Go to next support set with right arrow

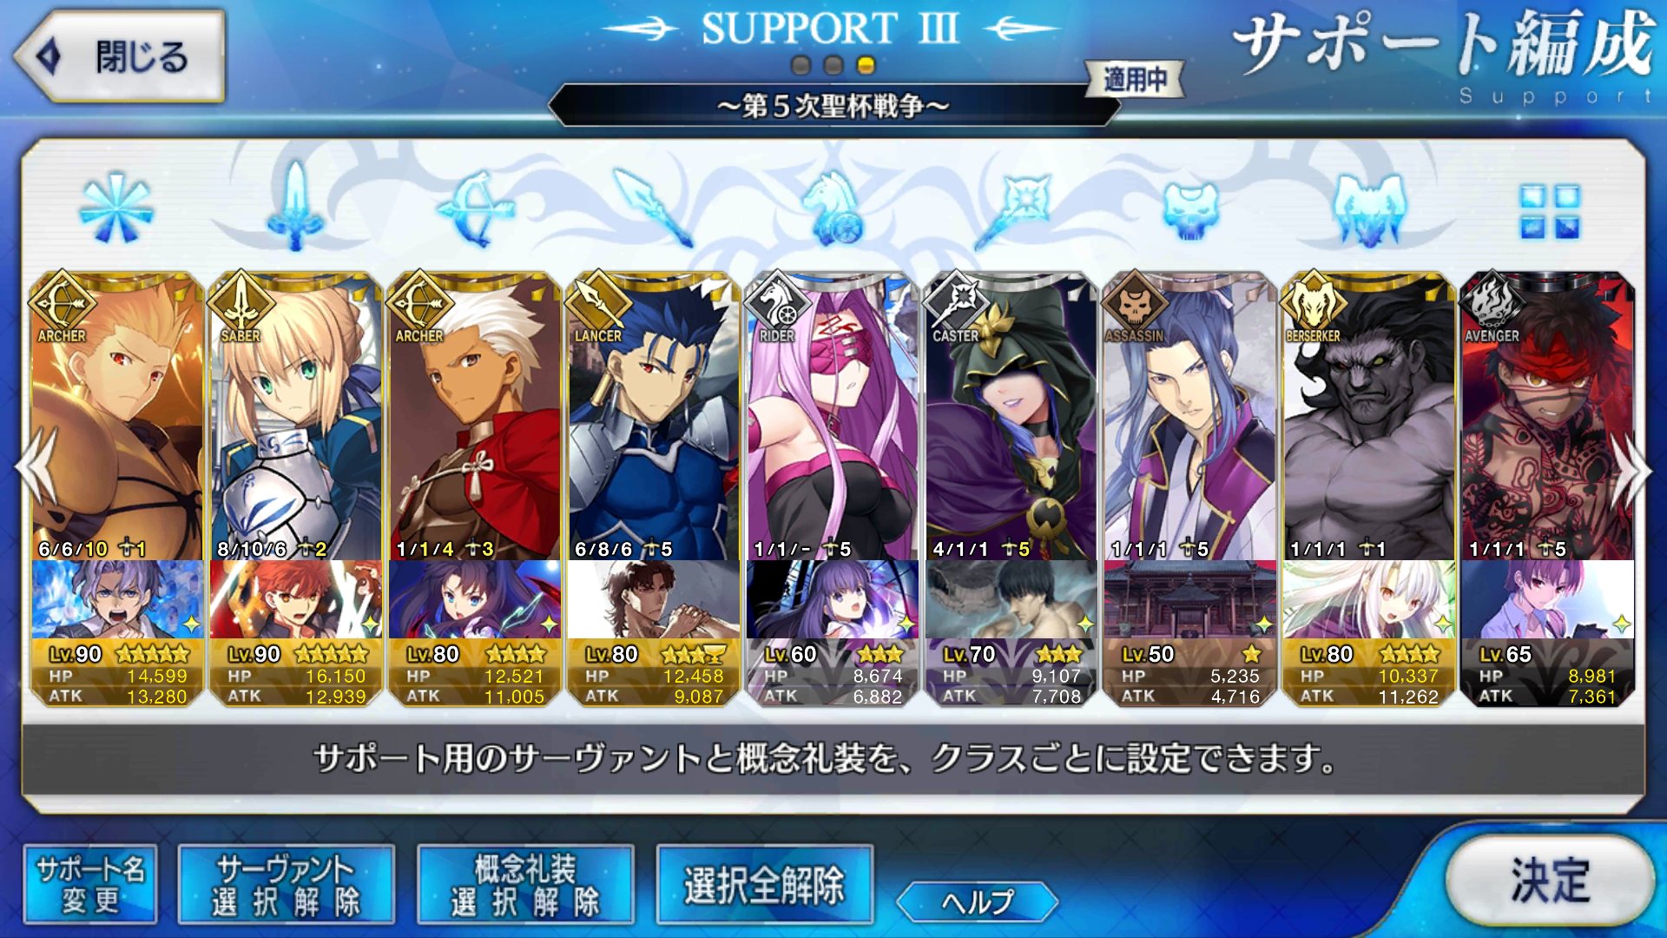click(x=1632, y=469)
